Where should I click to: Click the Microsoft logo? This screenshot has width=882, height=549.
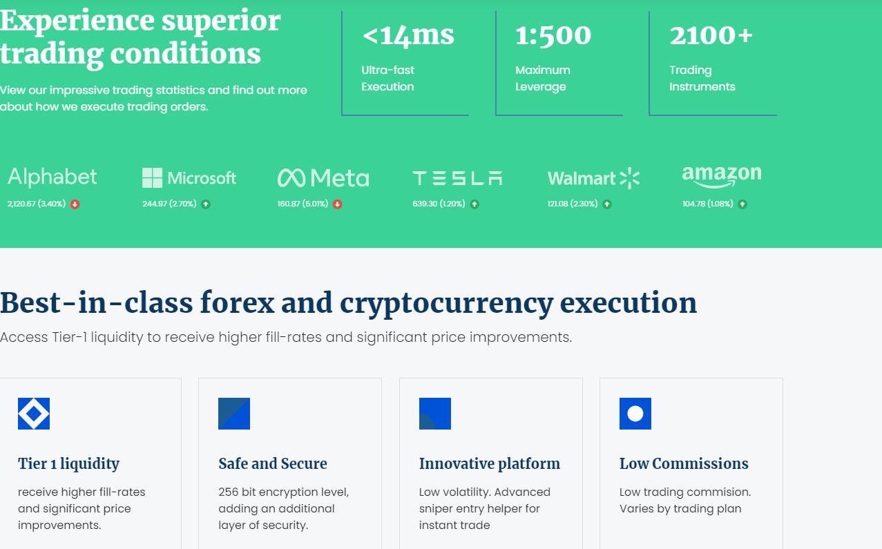189,178
